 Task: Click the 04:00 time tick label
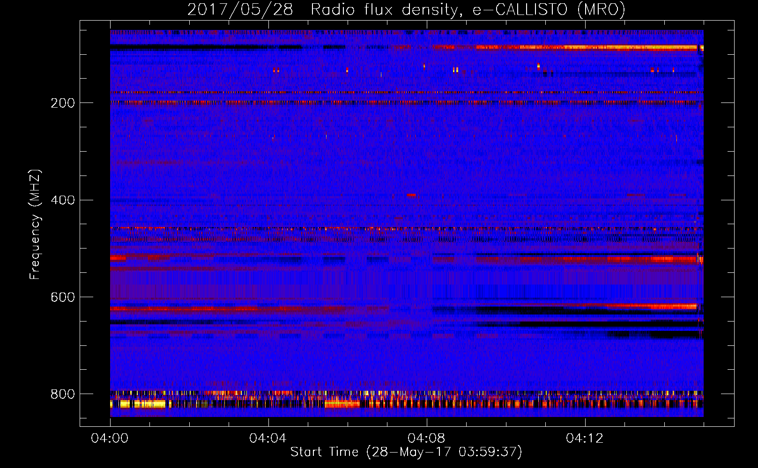[x=110, y=439]
